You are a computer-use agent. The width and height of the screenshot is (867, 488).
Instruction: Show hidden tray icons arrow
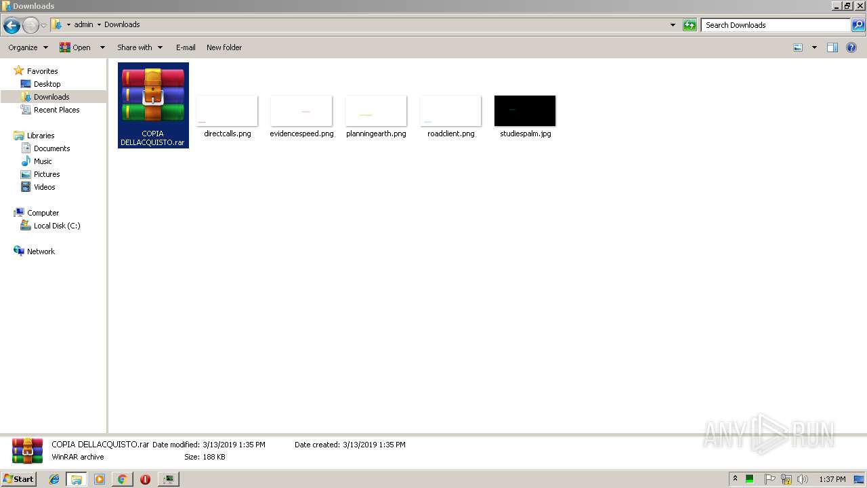pos(735,479)
